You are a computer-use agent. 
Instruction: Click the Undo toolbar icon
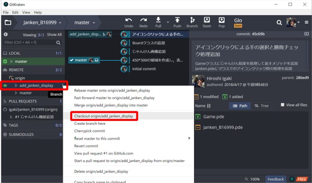tap(129, 20)
